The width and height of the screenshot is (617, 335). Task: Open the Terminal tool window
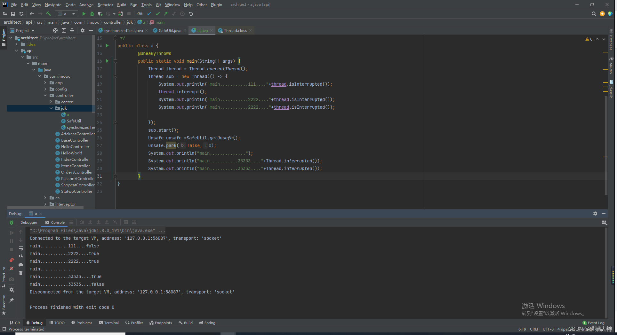(x=109, y=323)
